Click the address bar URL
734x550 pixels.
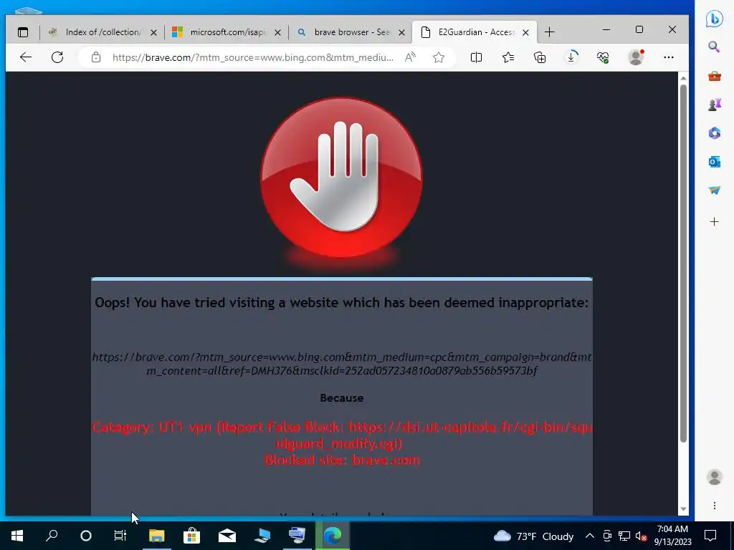[x=253, y=57]
